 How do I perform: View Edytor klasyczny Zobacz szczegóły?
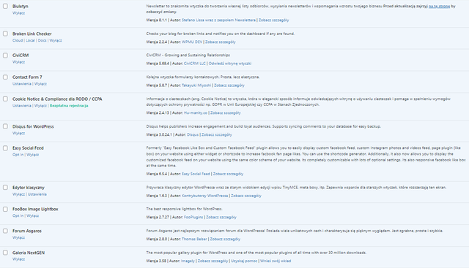click(246, 196)
